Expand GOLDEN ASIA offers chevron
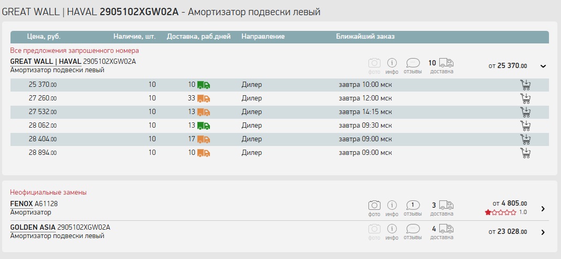 point(543,232)
